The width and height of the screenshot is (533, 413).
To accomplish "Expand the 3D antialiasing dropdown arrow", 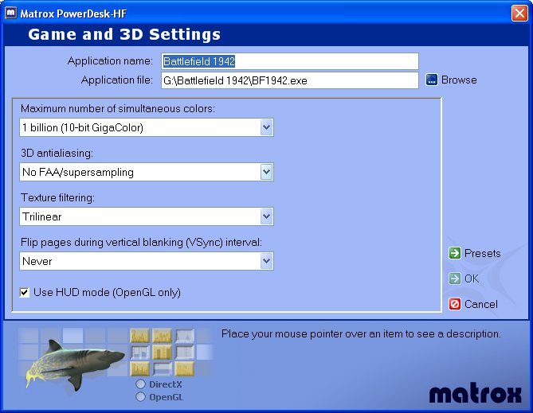I will (x=266, y=172).
